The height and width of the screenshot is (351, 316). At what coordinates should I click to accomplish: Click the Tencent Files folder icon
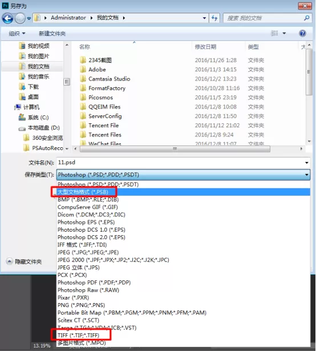coord(83,135)
